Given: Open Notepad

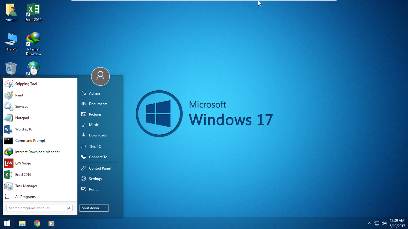Looking at the screenshot, I should 22,118.
